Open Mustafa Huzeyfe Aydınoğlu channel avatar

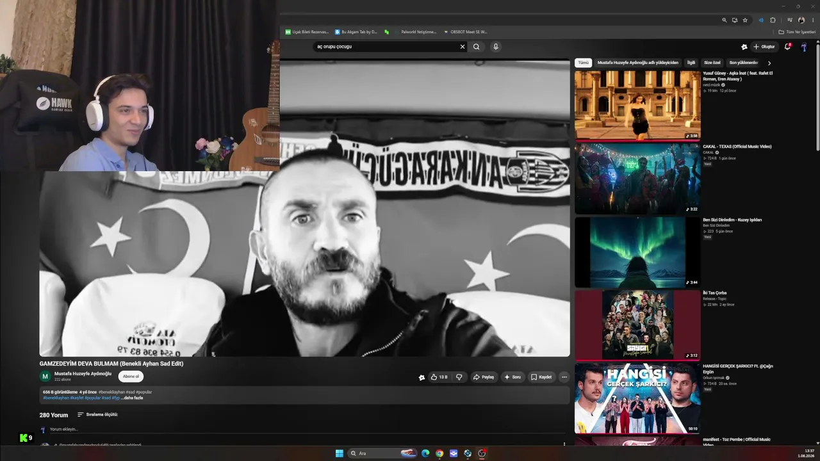point(45,376)
